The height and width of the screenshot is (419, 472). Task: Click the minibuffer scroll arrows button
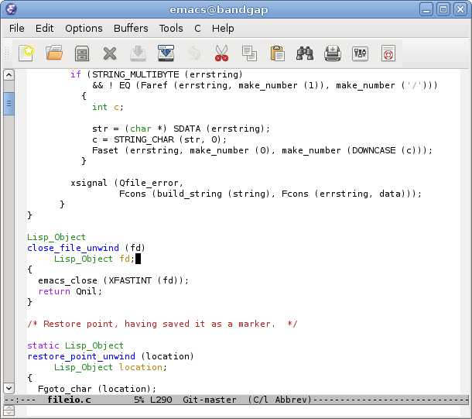point(9,410)
